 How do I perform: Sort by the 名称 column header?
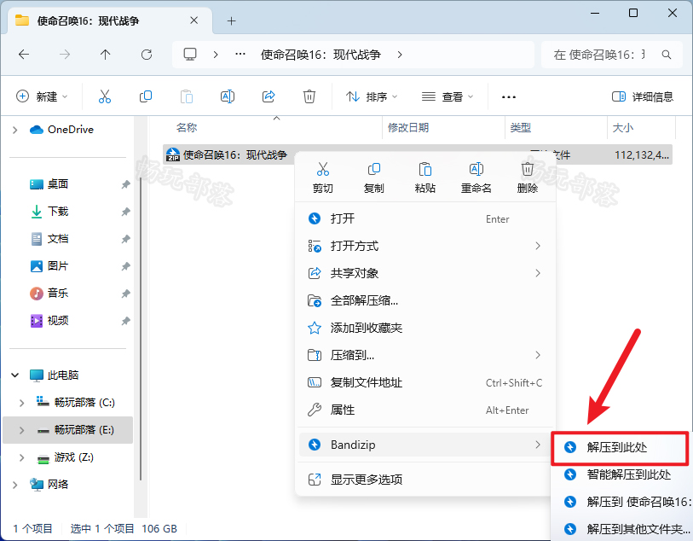pos(187,128)
